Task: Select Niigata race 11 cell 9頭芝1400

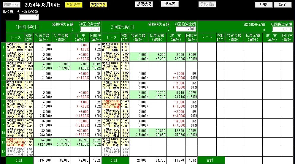Action: 111,142
